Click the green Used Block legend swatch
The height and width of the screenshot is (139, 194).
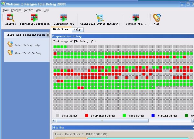coord(124,115)
